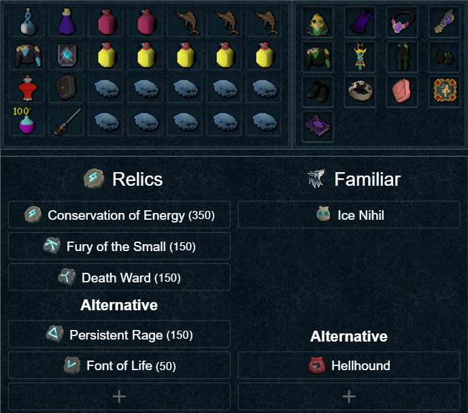Select the staff weapon in inventory

[66, 121]
